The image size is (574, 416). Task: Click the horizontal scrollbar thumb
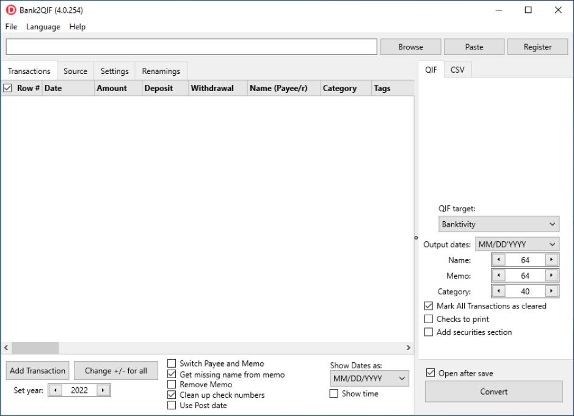click(x=35, y=348)
